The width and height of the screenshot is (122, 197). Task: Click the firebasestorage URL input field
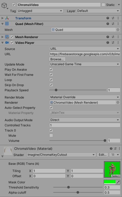(85, 54)
